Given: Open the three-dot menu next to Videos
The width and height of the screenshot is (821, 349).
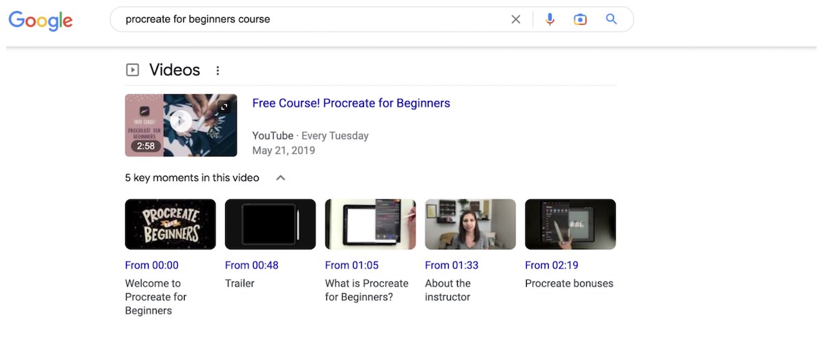Looking at the screenshot, I should tap(218, 70).
